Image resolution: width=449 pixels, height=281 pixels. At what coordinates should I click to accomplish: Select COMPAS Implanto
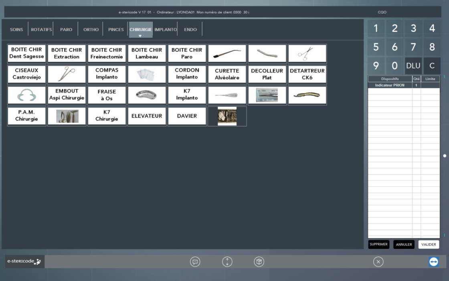(107, 74)
